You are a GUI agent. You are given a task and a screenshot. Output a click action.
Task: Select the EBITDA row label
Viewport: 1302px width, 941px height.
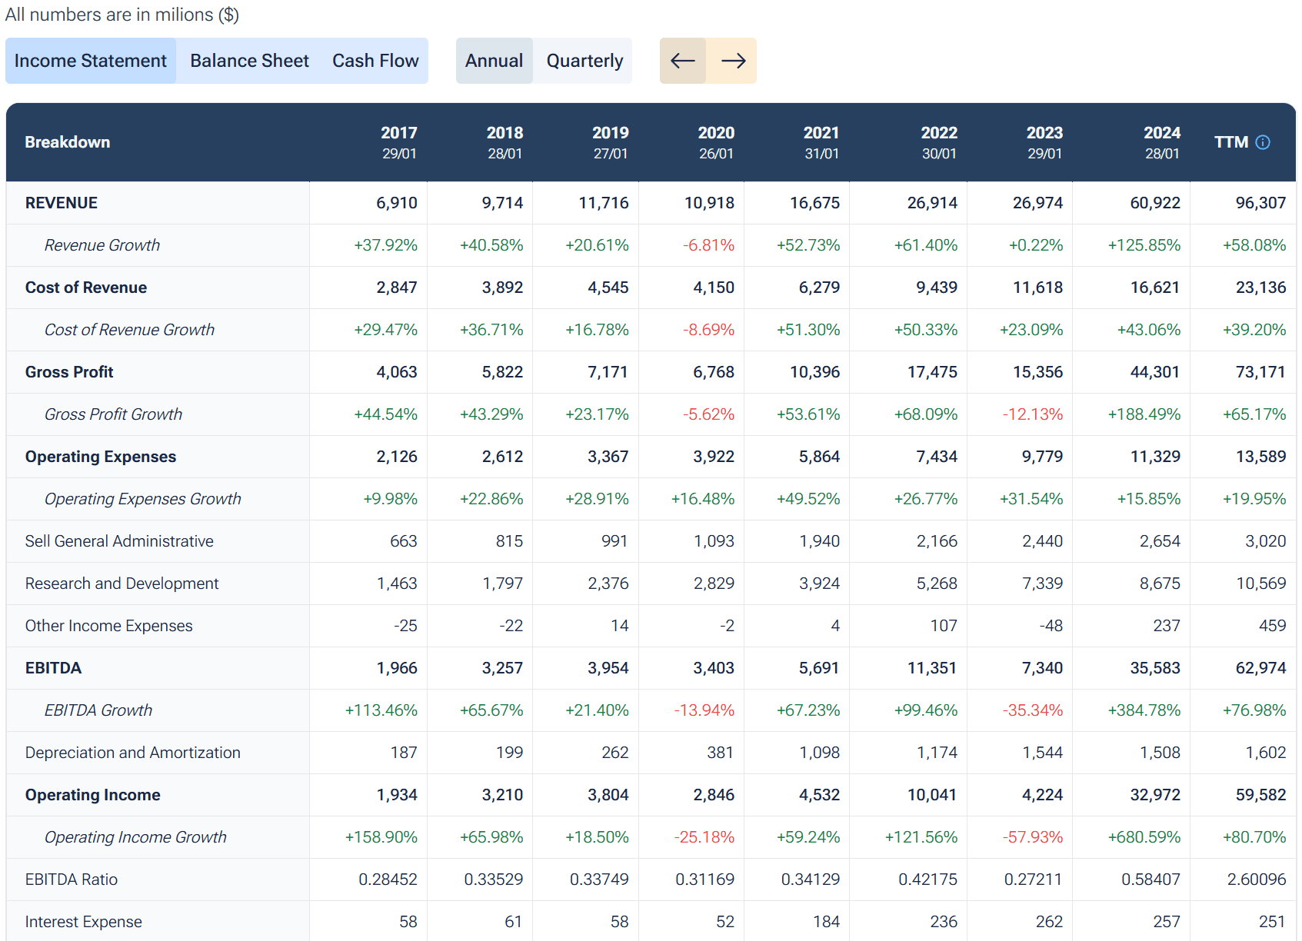[x=53, y=668]
